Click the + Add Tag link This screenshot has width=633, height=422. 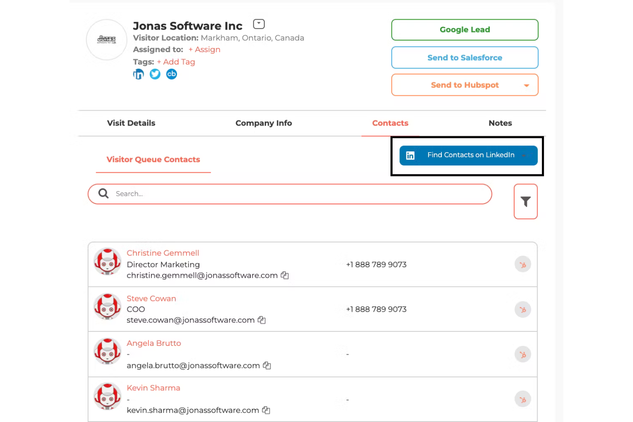(176, 62)
